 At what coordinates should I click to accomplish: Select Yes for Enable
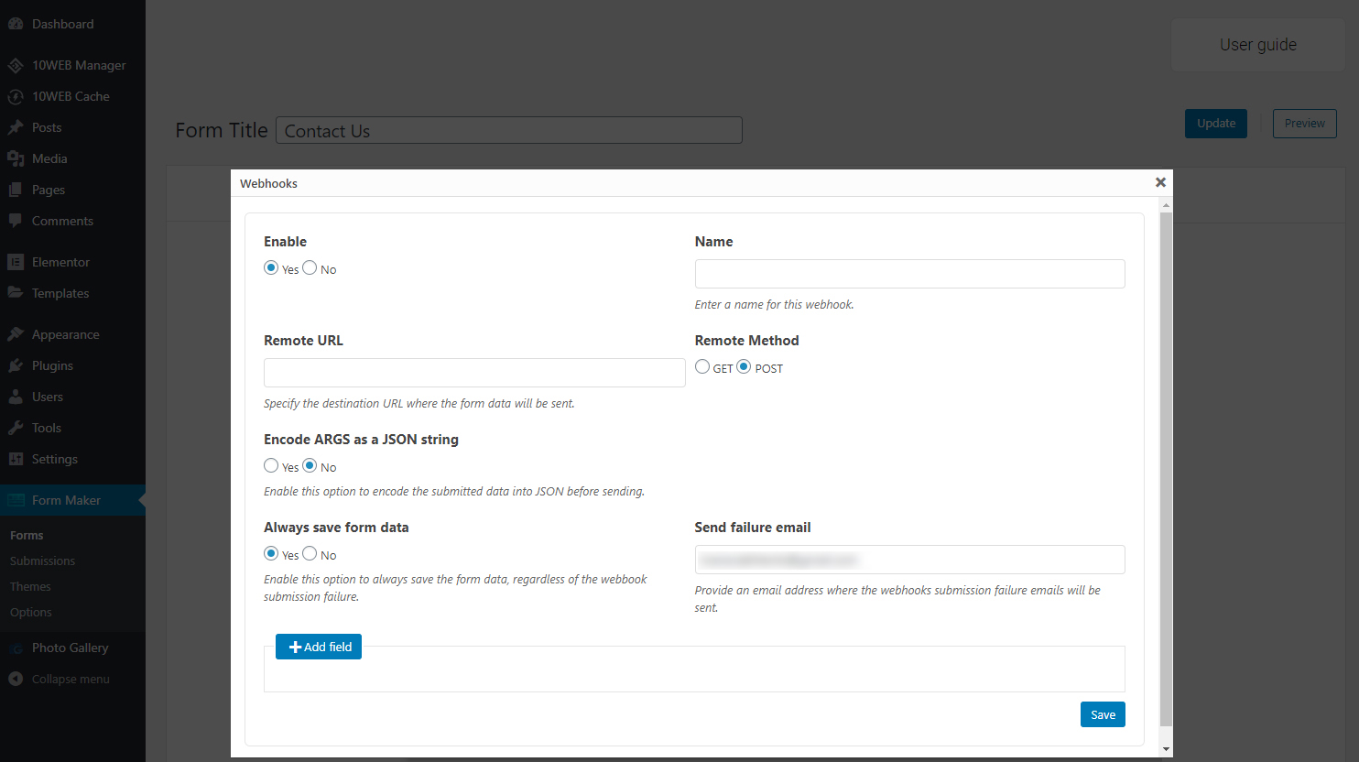(271, 267)
